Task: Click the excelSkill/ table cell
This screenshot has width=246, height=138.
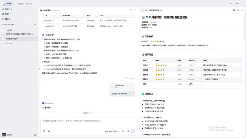Action: coord(51,21)
